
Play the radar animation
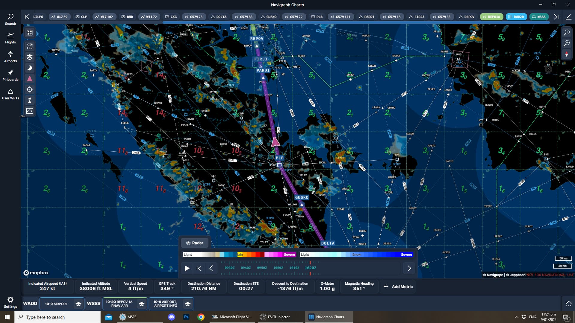[187, 268]
